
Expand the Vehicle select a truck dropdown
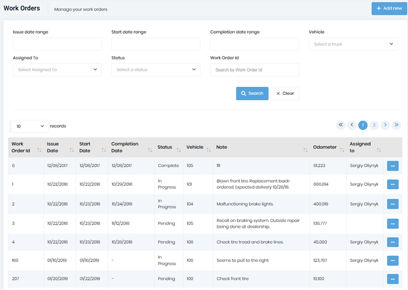tap(353, 44)
